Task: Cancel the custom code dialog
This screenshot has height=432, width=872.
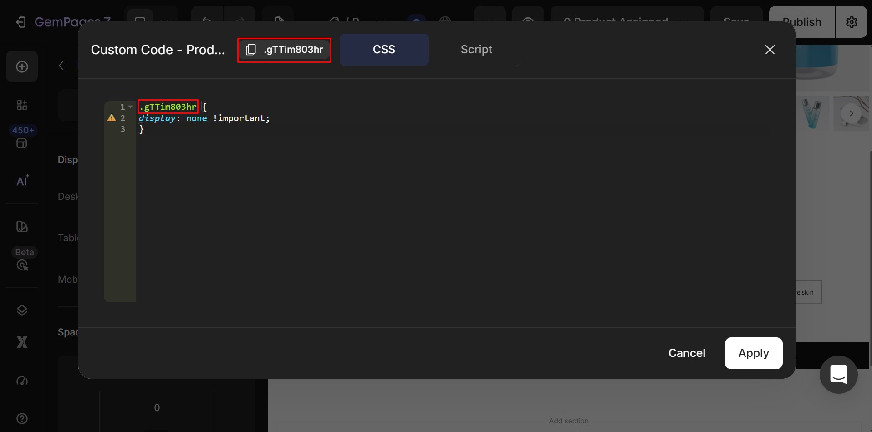Action: [687, 353]
